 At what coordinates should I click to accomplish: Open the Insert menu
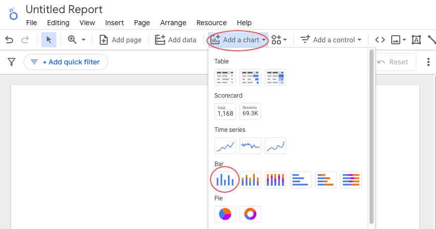114,23
